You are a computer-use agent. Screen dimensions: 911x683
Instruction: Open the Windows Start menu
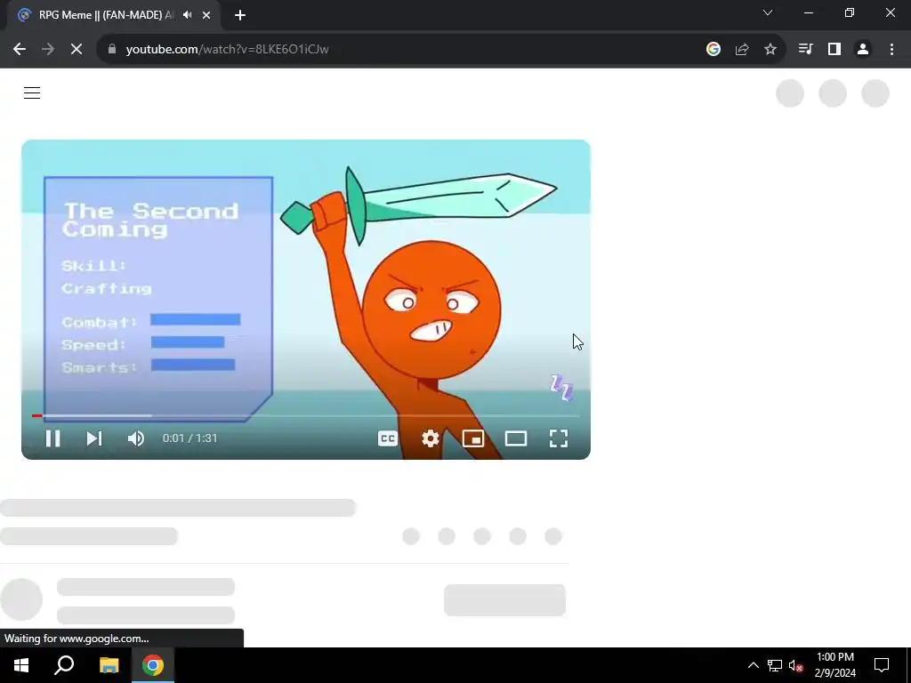pos(21,665)
